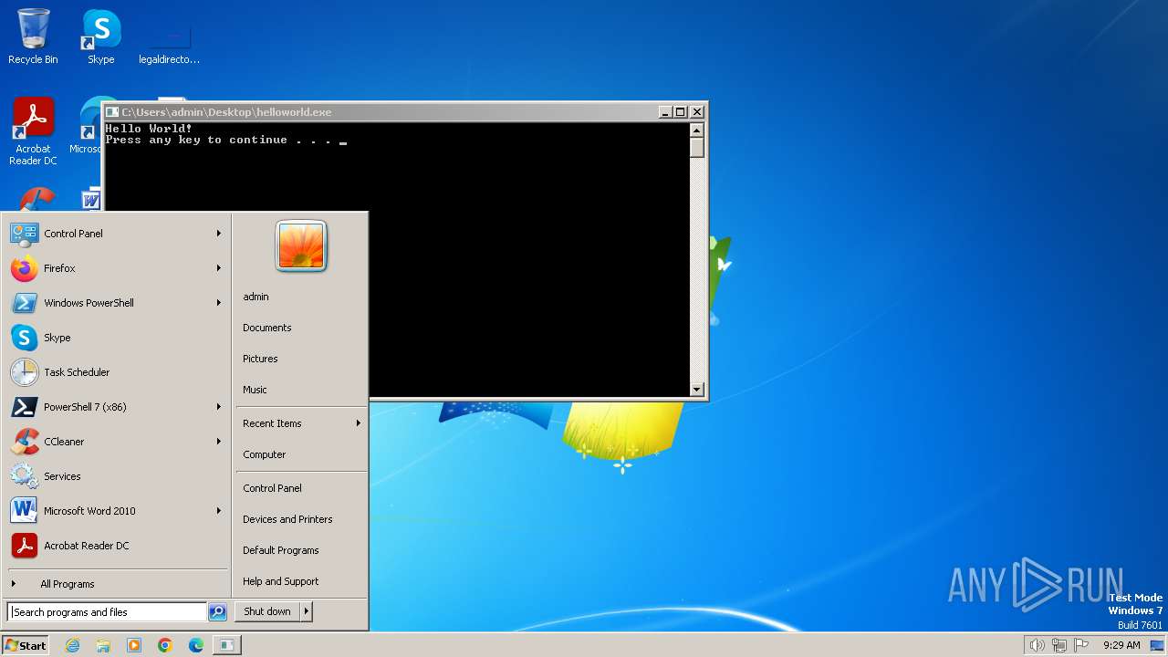Open Windows Media Player from taskbar
The width and height of the screenshot is (1168, 657).
click(134, 645)
